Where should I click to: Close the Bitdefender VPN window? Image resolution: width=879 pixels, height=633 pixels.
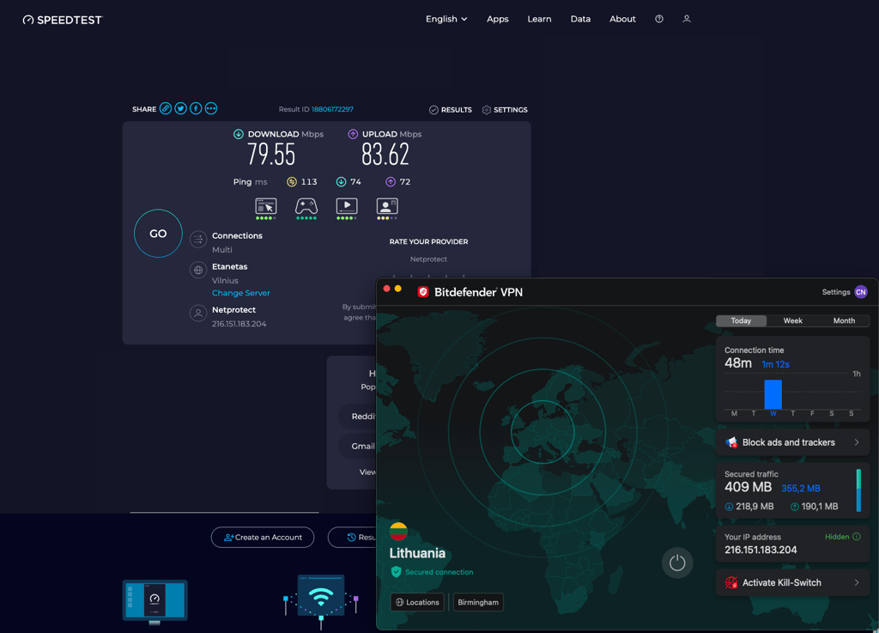[x=386, y=289]
